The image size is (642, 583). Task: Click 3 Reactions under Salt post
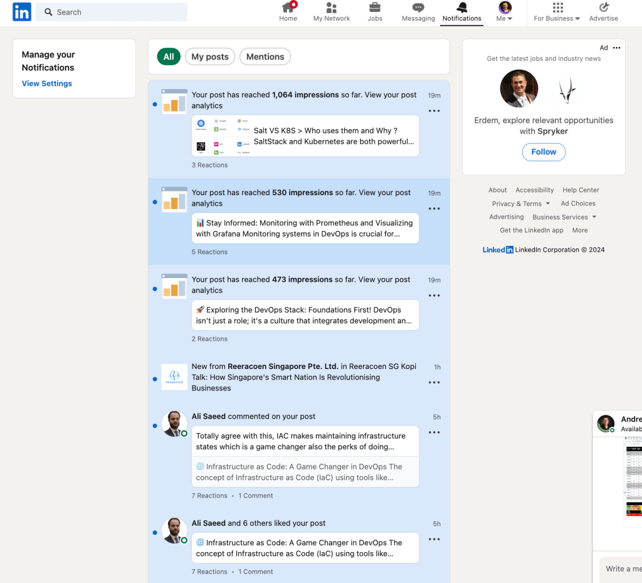coord(209,165)
